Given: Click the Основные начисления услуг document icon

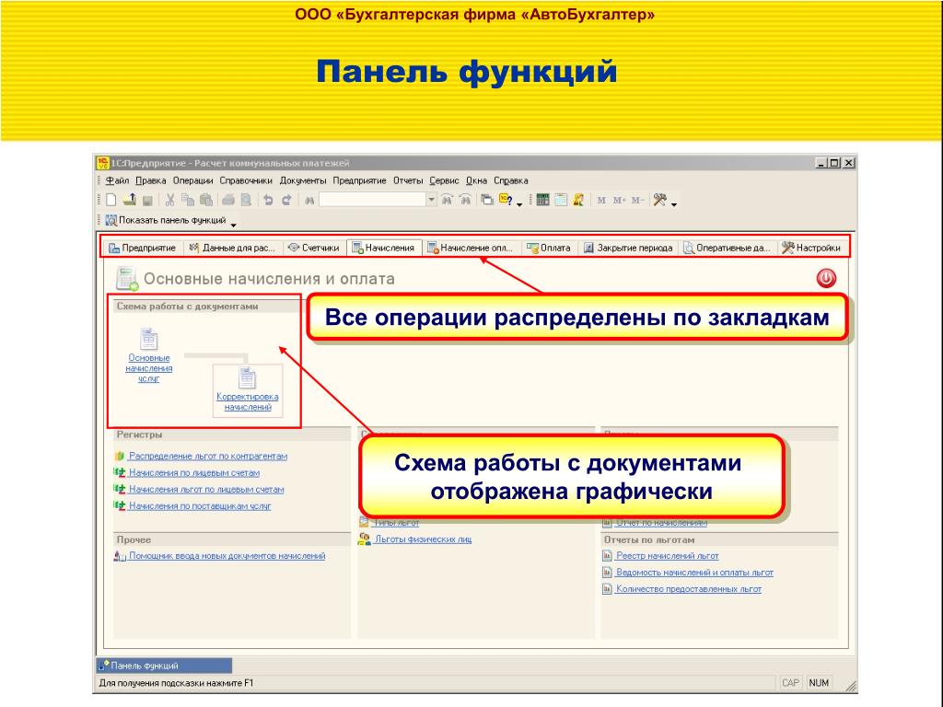Looking at the screenshot, I should 148,339.
